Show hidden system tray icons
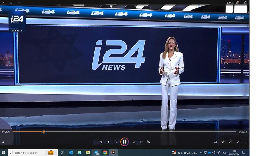The image size is (278, 156). click(201, 152)
